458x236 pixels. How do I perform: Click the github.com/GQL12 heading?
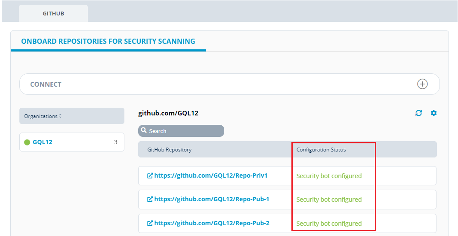(x=168, y=113)
